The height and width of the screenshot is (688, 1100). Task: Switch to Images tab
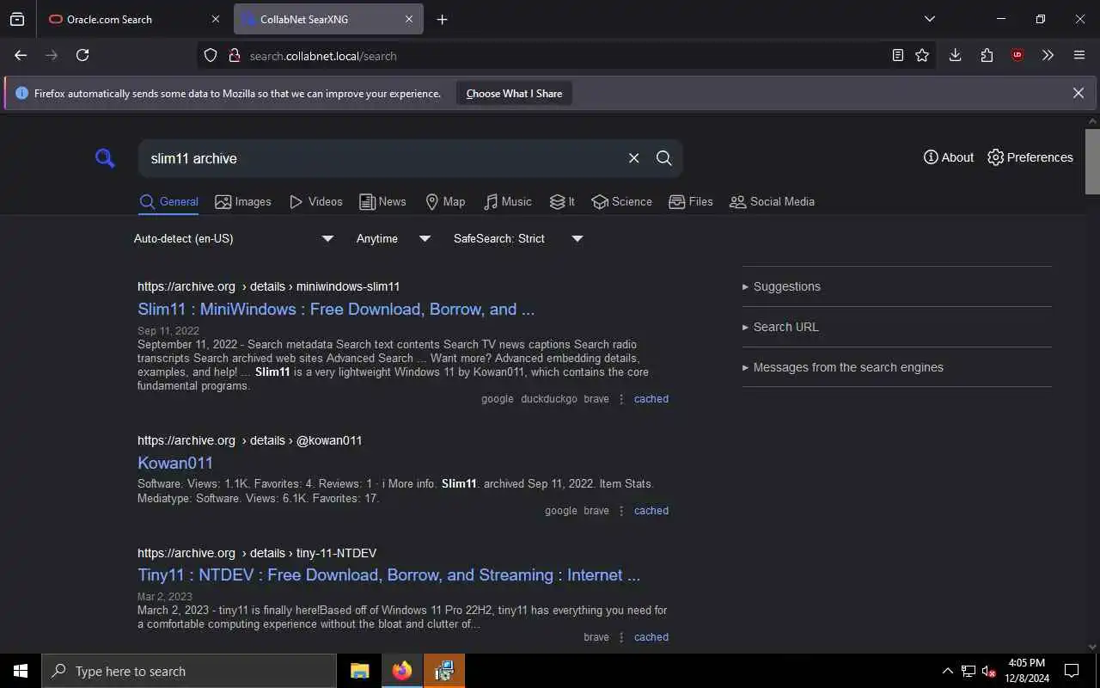click(243, 201)
